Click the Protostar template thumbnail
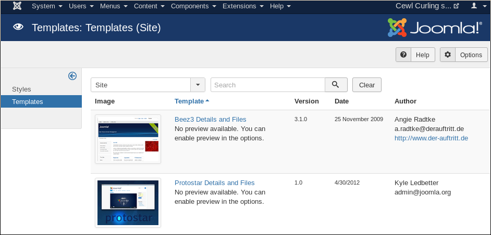Screen dimensions: 491x235 (128, 203)
